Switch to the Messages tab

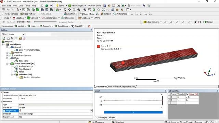point(103,118)
